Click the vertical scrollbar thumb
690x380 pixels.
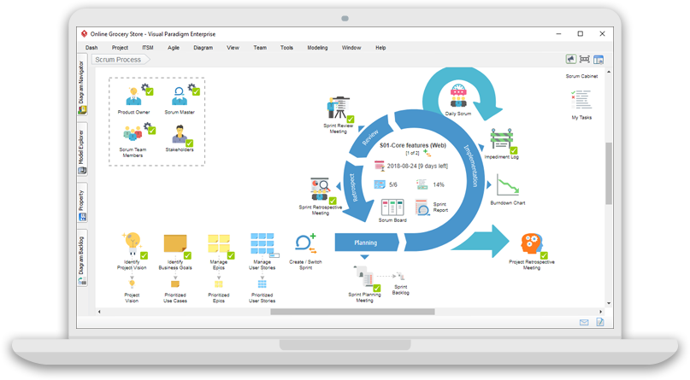coord(609,173)
